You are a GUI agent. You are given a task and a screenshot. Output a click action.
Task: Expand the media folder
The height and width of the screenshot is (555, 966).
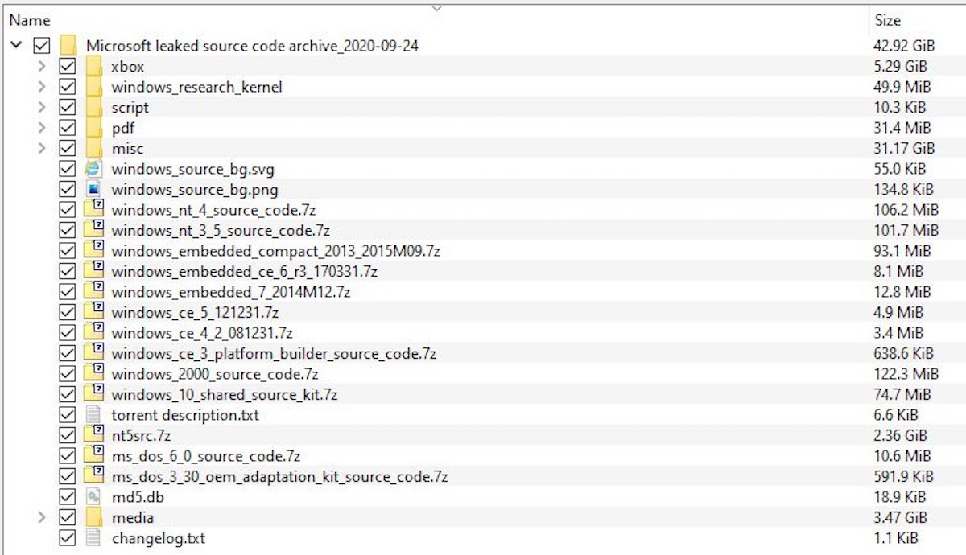click(43, 517)
